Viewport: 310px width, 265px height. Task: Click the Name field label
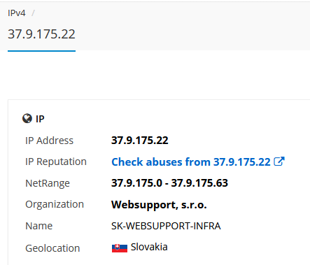tap(39, 226)
